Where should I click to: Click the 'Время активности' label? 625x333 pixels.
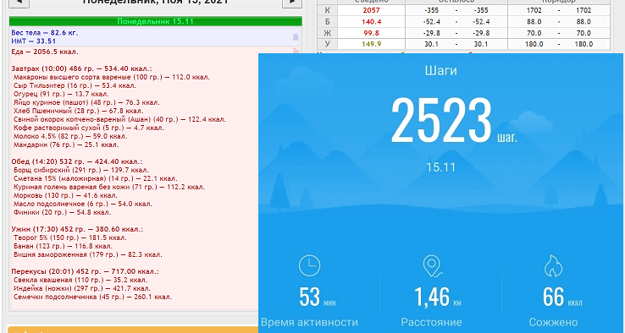click(x=309, y=322)
